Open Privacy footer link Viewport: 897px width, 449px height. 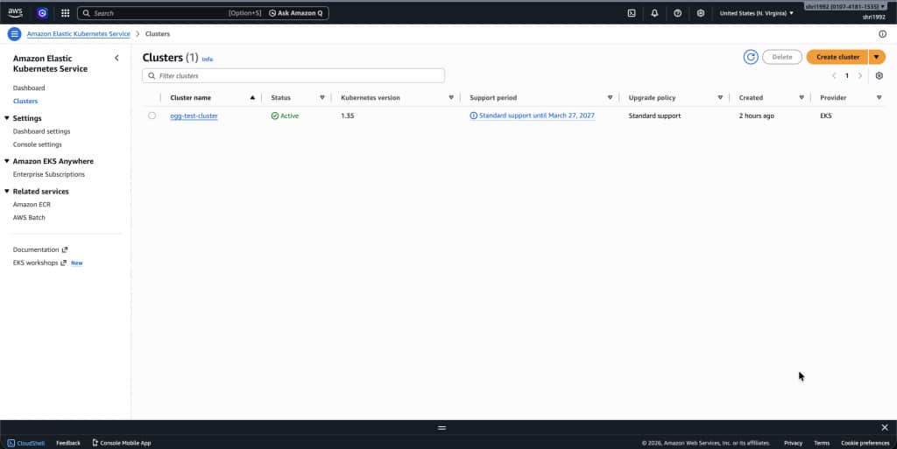pos(793,443)
